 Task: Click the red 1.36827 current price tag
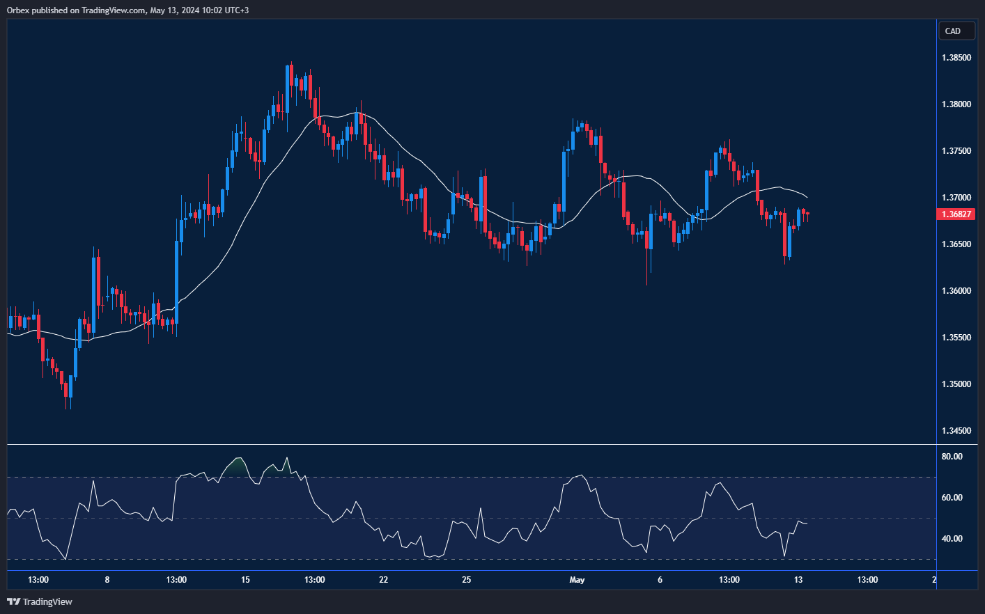pyautogui.click(x=956, y=214)
